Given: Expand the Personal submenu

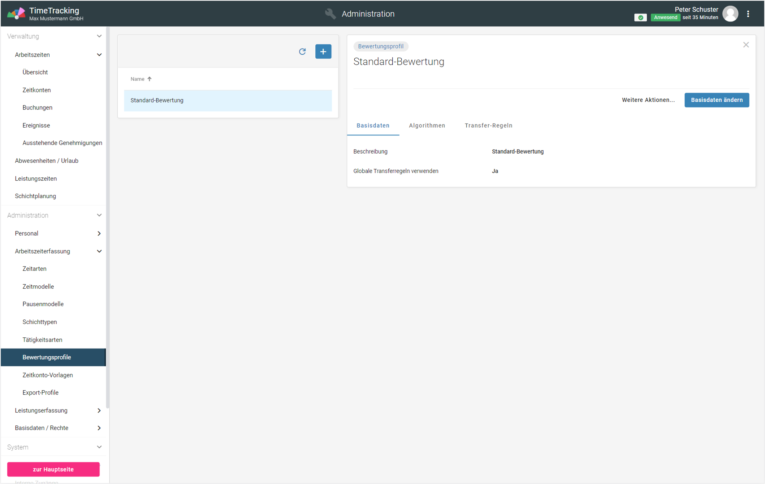Looking at the screenshot, I should 99,233.
